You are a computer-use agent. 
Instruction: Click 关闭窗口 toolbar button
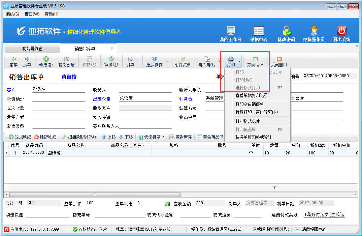click(279, 62)
